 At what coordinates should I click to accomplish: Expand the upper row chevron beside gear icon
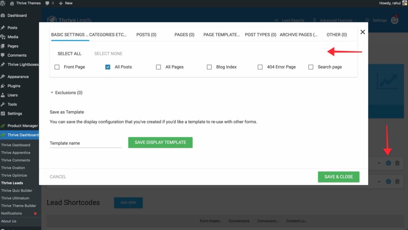pos(379,163)
